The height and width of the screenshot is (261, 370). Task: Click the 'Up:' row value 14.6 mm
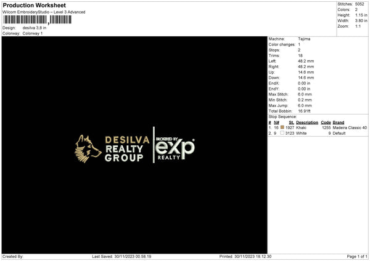tap(306, 72)
